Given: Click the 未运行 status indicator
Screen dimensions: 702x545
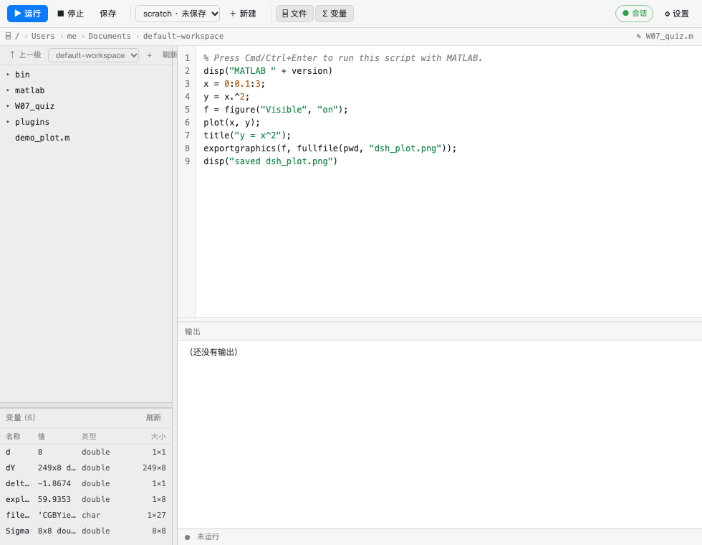Looking at the screenshot, I should [202, 536].
